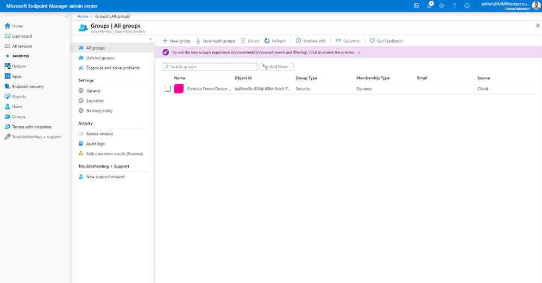The width and height of the screenshot is (542, 283).
Task: Open Diagnose and solve problems
Action: (x=109, y=68)
